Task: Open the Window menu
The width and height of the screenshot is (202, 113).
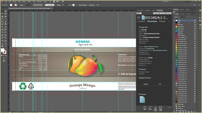Action: [39, 2]
